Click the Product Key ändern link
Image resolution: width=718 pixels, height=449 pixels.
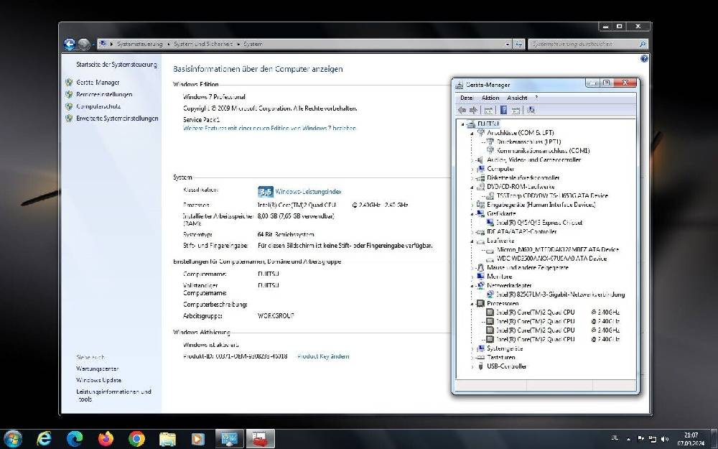pos(323,356)
